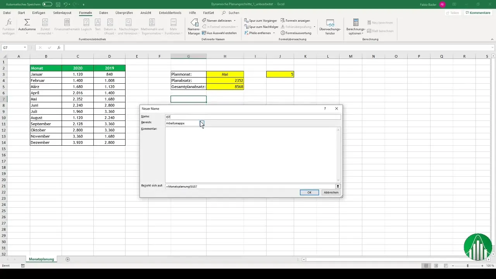The width and height of the screenshot is (496, 279).
Task: Click the Teilen button
Action: 453,13
